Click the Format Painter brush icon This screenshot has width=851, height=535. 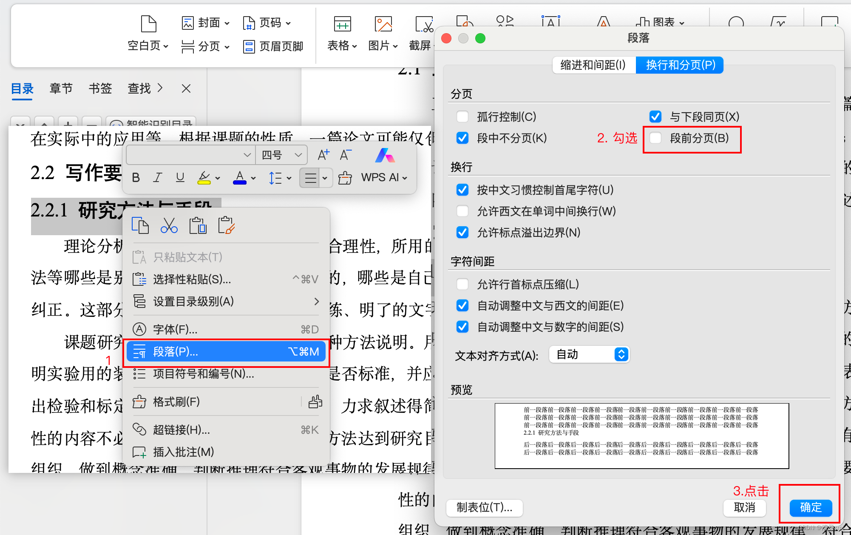(345, 178)
